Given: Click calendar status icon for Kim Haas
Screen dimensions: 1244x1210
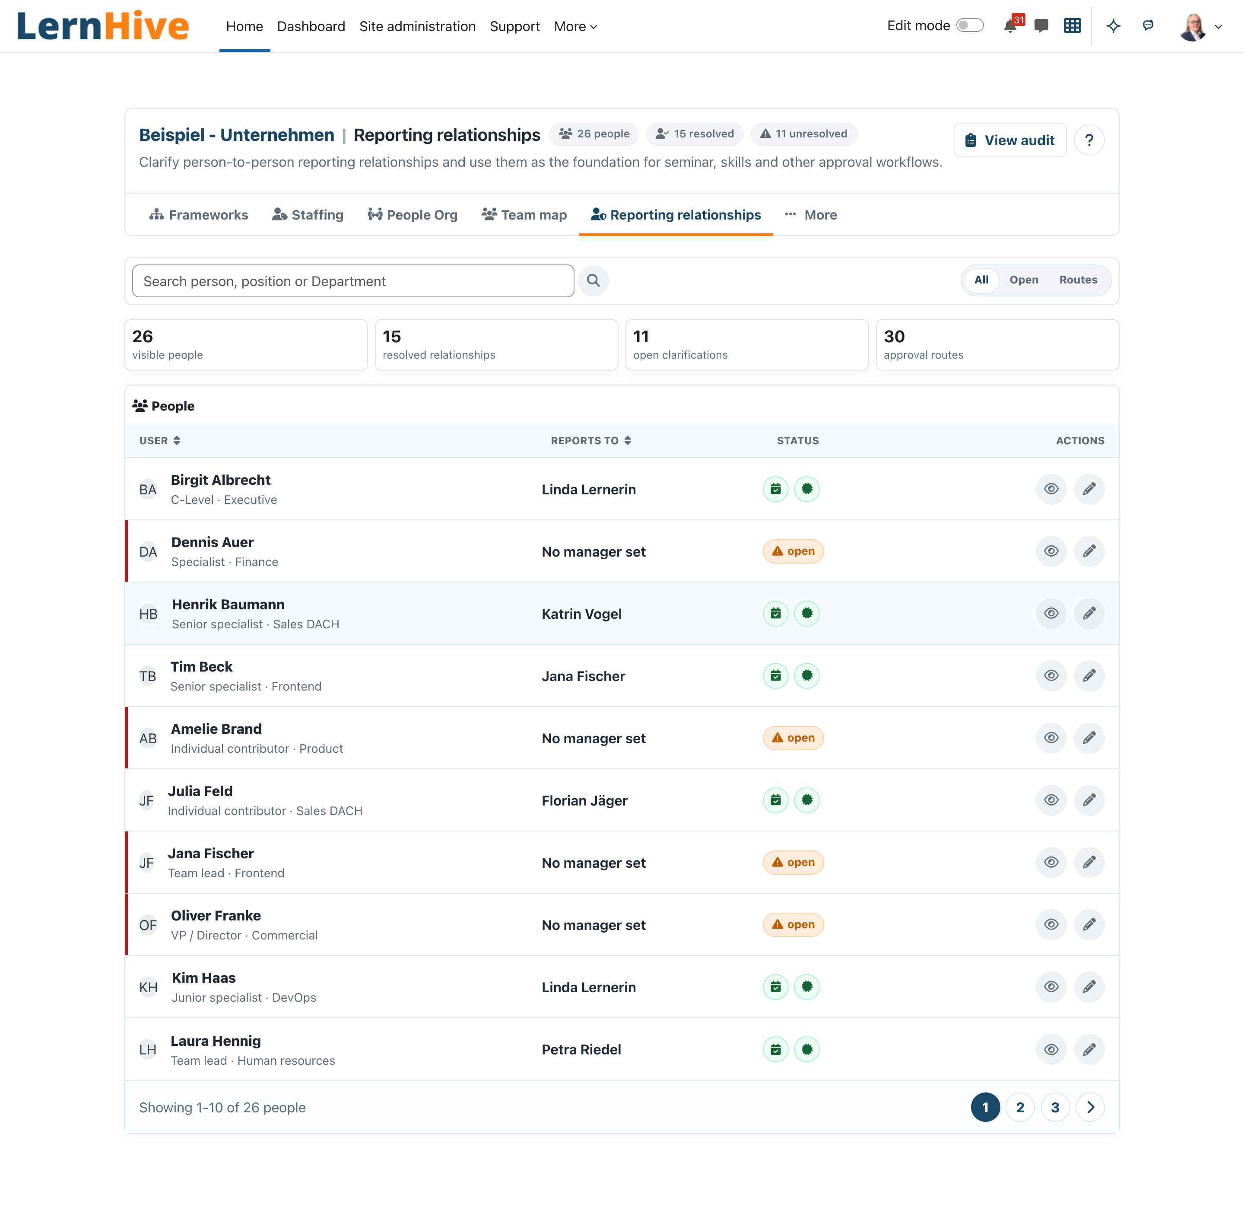Looking at the screenshot, I should (775, 987).
